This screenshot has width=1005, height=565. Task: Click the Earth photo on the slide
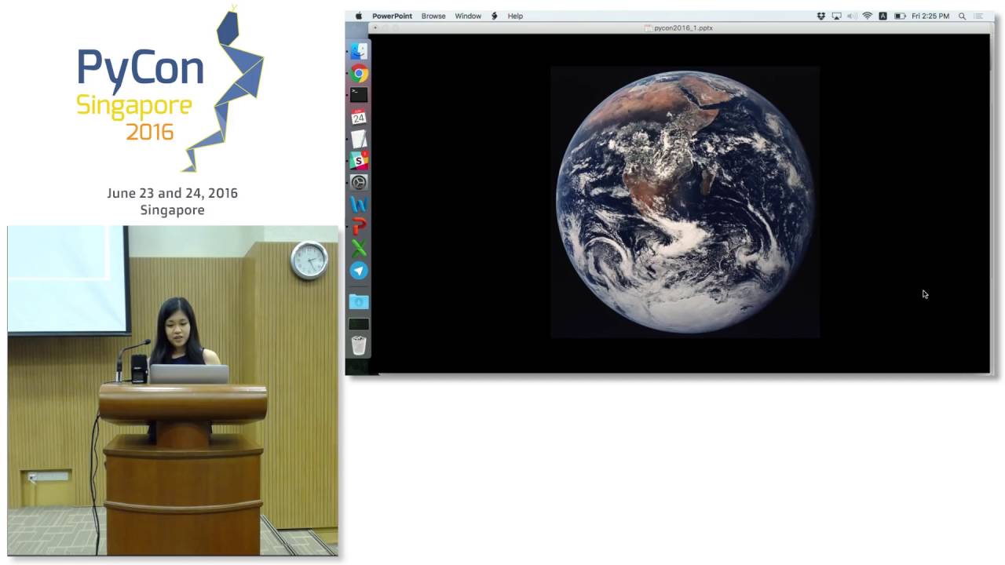click(x=685, y=202)
